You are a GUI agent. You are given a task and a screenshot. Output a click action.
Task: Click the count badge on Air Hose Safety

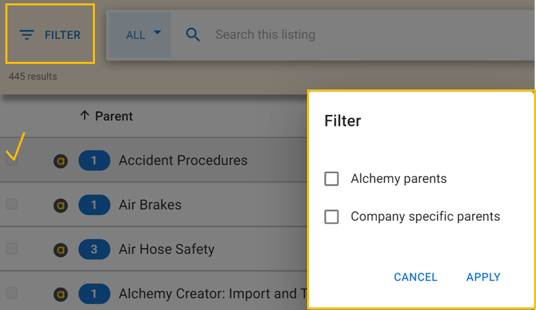click(94, 249)
